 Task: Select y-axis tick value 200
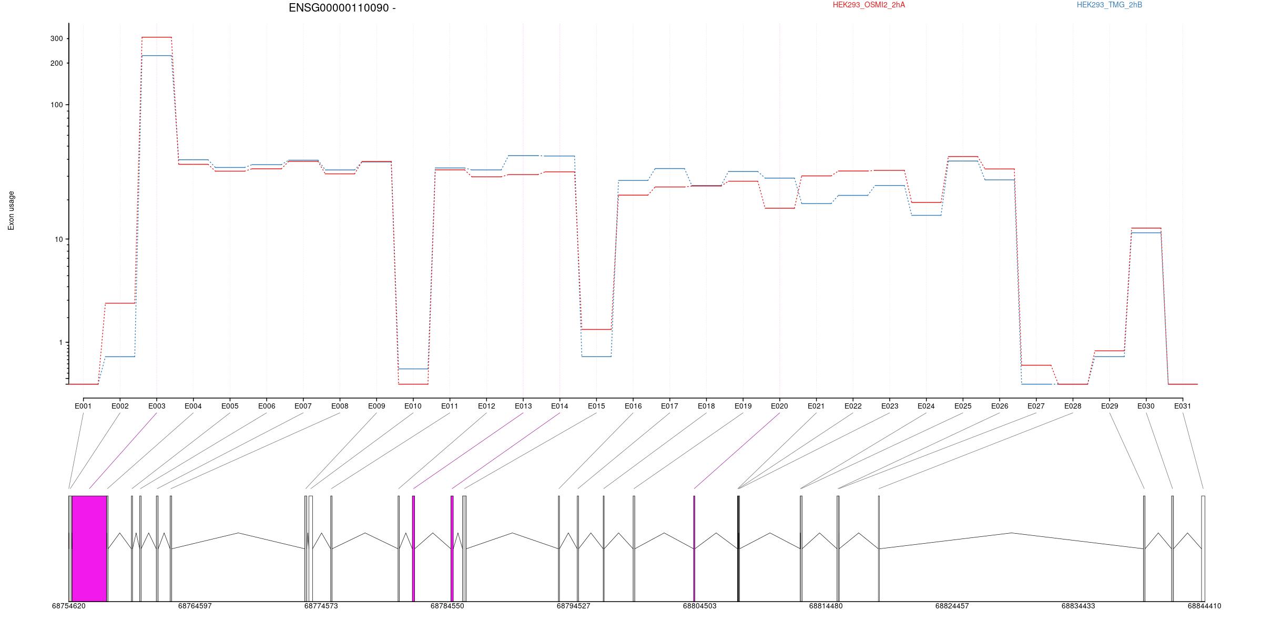tap(56, 63)
